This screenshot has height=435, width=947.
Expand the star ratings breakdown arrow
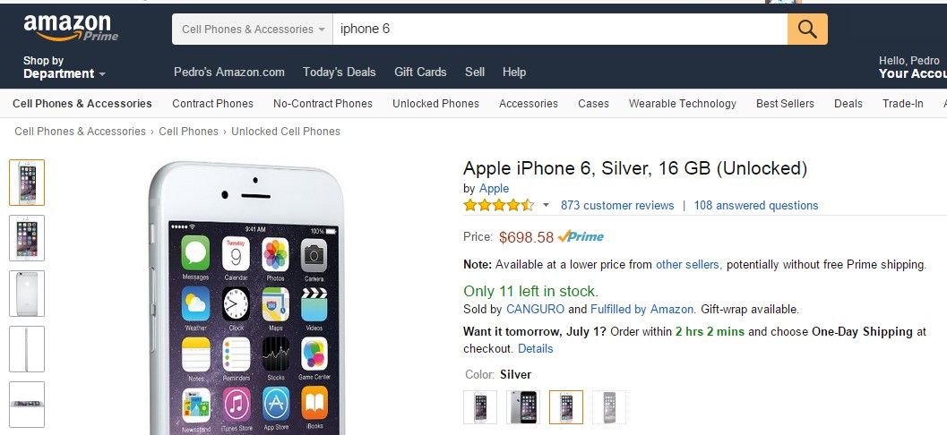[546, 206]
